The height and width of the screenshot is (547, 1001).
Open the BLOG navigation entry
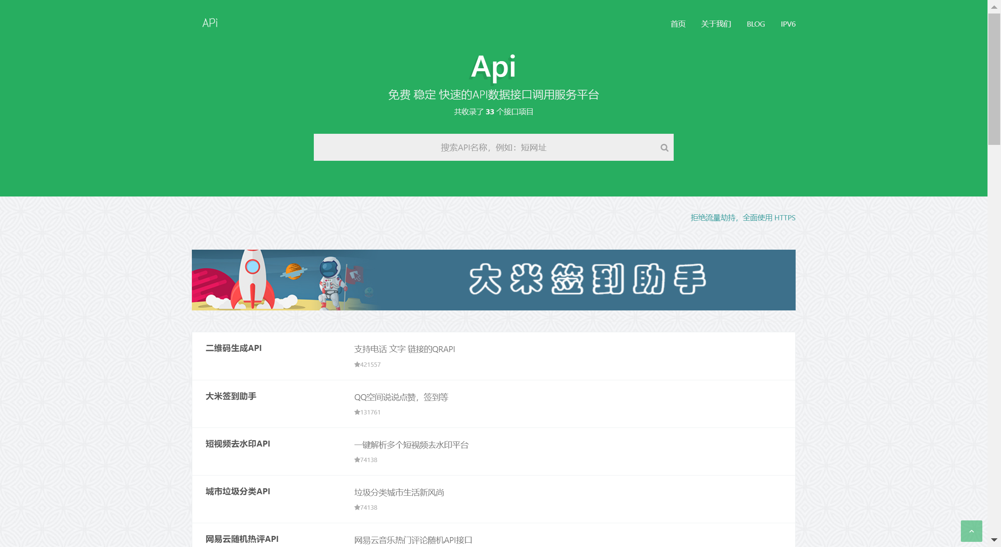click(x=756, y=24)
